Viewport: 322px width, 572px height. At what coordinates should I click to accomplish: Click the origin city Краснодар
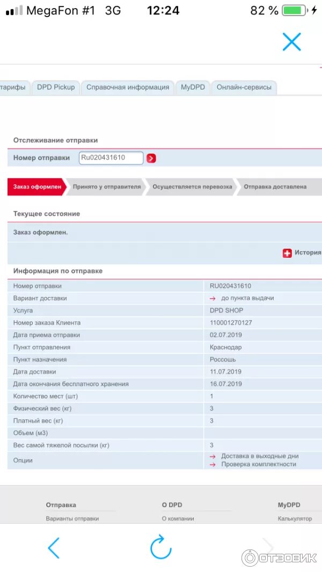tap(226, 347)
